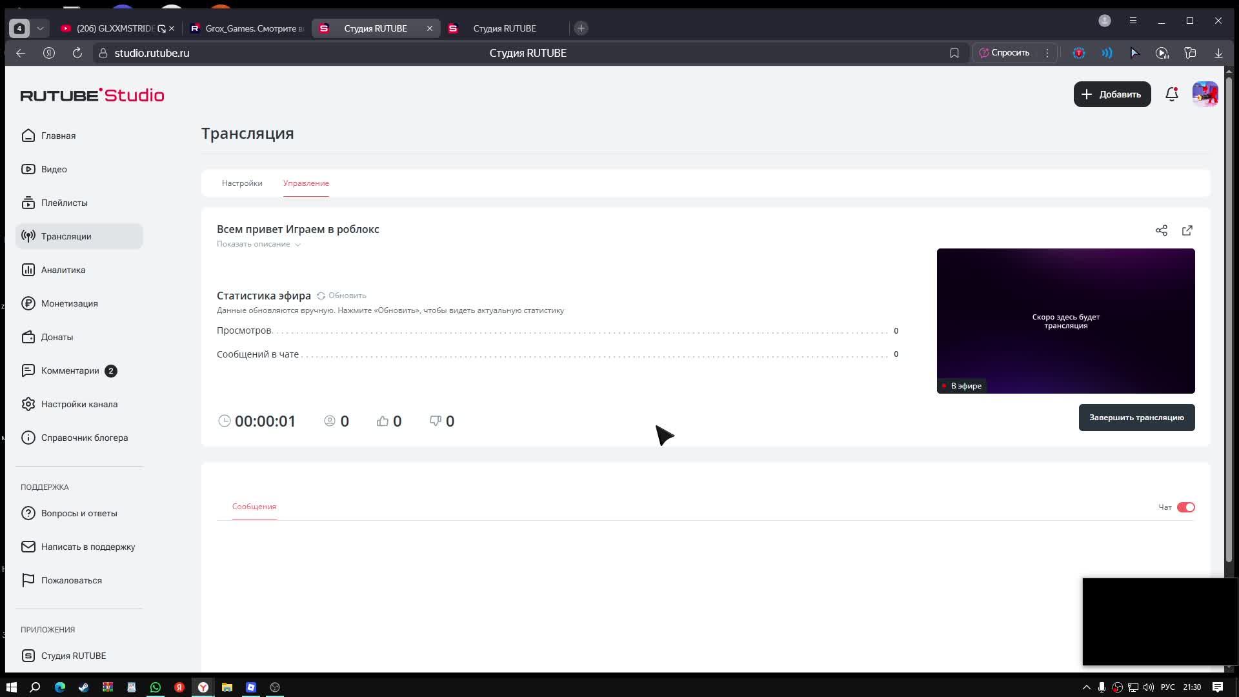Open the tab group dropdown arrow
The image size is (1239, 697).
[40, 28]
